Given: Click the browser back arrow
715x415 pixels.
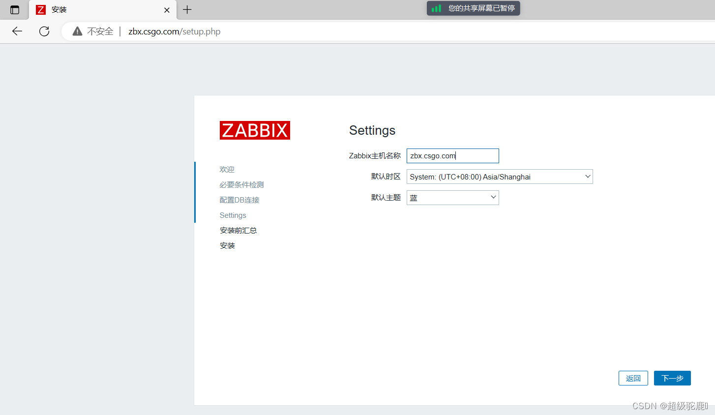Looking at the screenshot, I should coord(17,31).
